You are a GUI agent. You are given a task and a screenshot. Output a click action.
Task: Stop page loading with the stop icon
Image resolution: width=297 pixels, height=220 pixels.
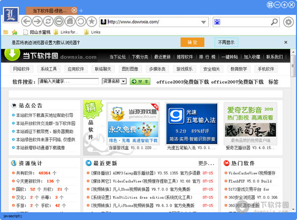(59, 22)
